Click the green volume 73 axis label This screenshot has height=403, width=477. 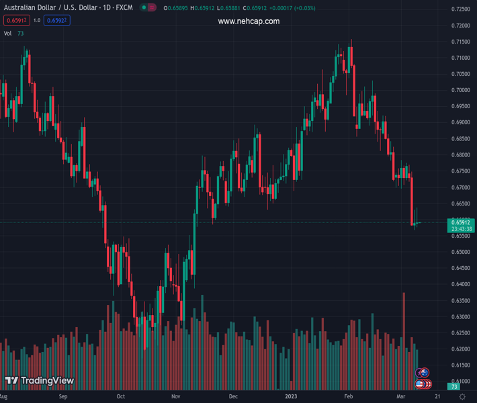455,387
